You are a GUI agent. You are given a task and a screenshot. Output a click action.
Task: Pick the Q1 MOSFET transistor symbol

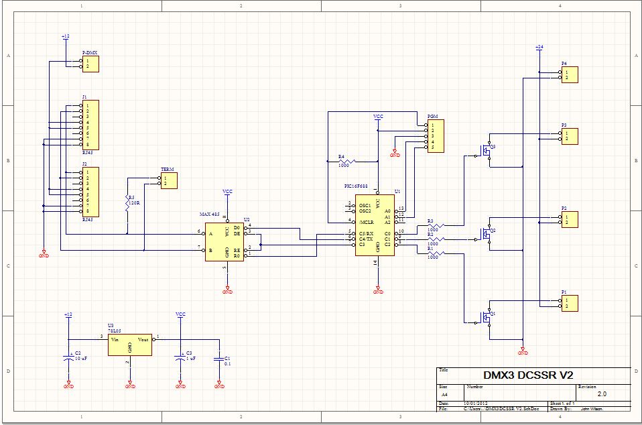click(485, 318)
